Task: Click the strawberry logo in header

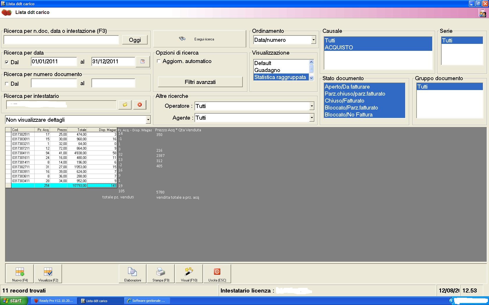Action: [x=7, y=12]
